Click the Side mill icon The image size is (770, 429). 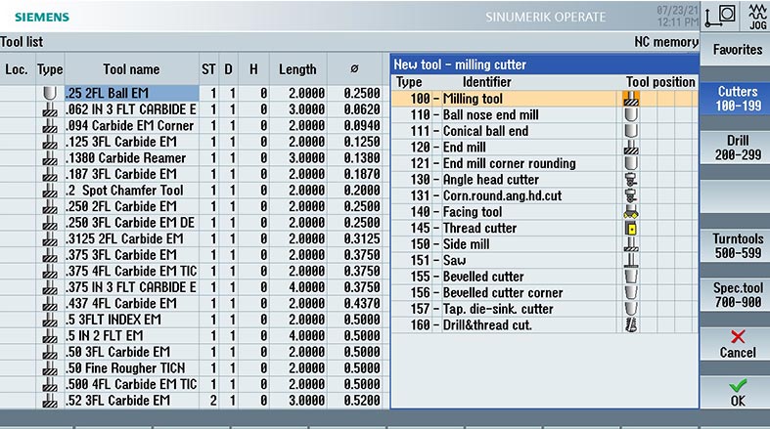631,244
